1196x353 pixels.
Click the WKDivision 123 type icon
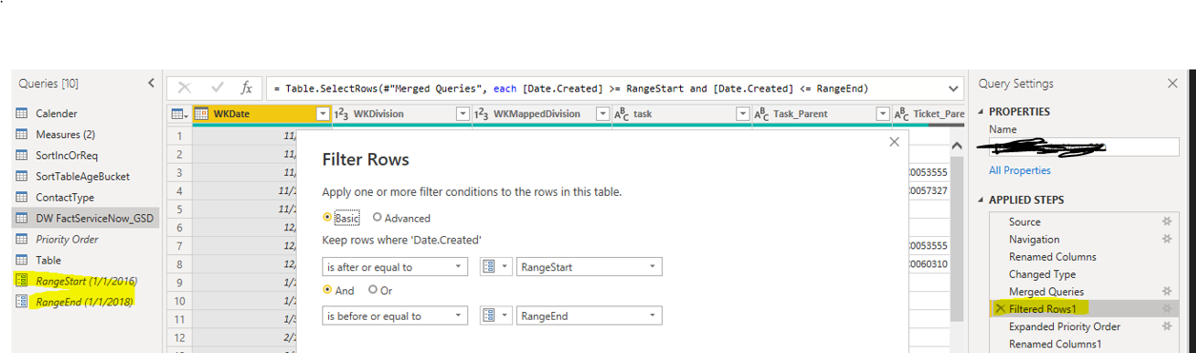340,114
